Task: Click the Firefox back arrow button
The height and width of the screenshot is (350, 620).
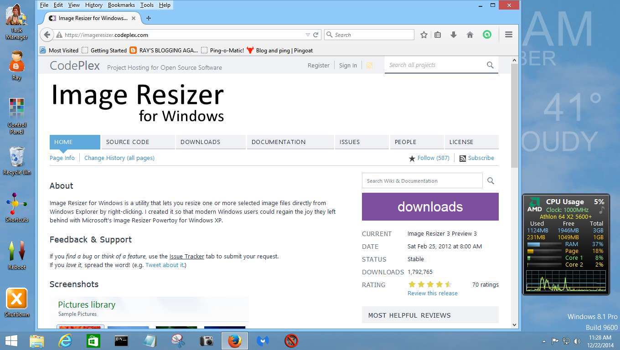Action: [x=47, y=35]
